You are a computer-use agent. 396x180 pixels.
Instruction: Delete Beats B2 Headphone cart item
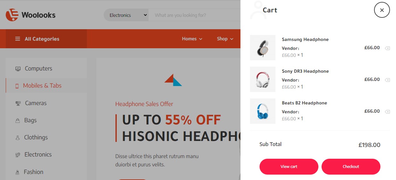387,112
